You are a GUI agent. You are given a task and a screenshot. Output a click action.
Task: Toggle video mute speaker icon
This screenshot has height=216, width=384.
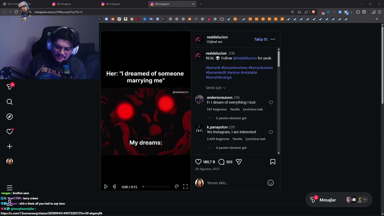(x=114, y=187)
